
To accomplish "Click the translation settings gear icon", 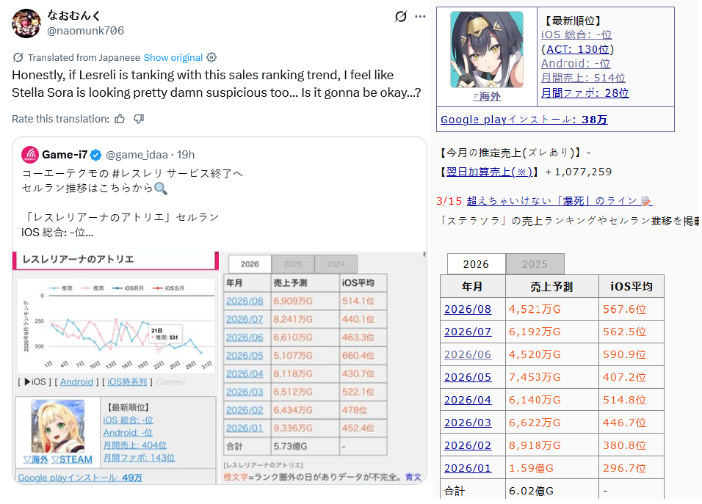I will click(x=211, y=57).
